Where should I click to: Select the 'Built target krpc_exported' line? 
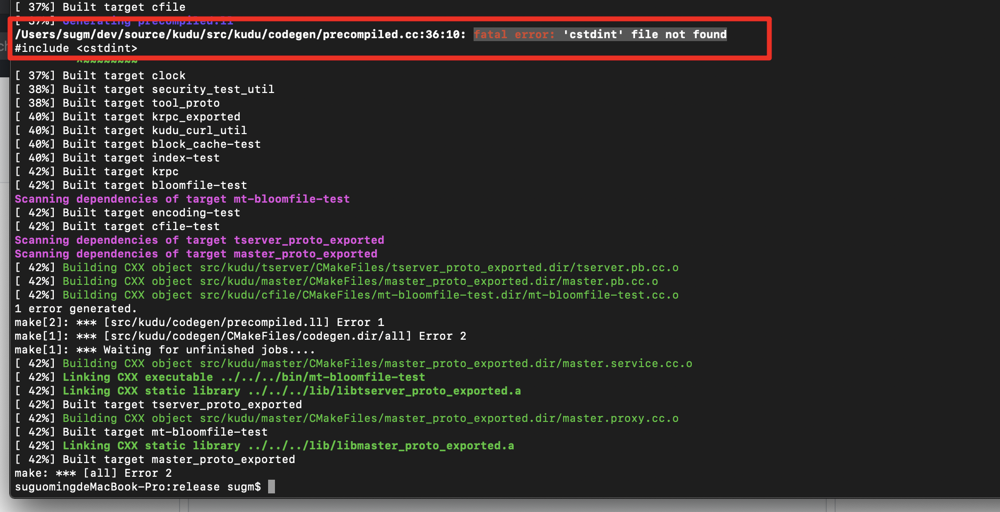coord(127,116)
